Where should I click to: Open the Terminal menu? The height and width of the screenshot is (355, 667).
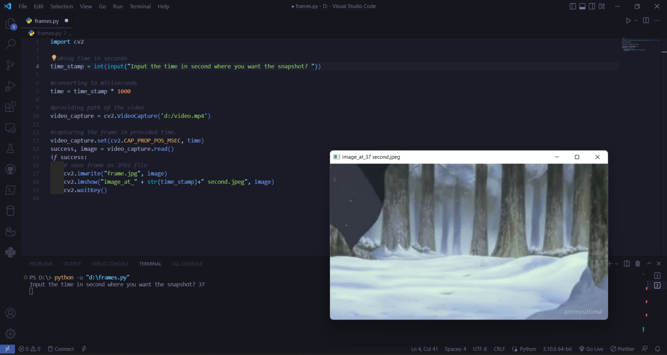coord(140,7)
